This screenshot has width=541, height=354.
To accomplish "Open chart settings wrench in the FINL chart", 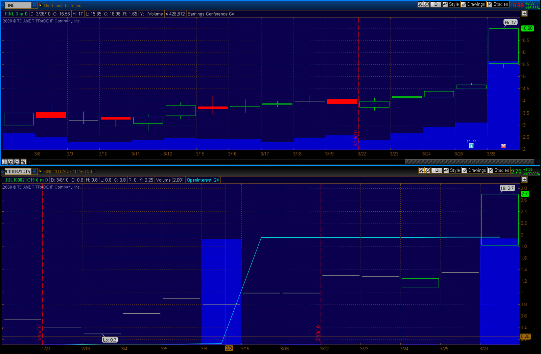I will [426, 4].
